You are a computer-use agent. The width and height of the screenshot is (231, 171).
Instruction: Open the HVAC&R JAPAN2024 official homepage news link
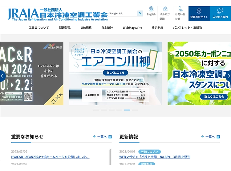pos(50,157)
